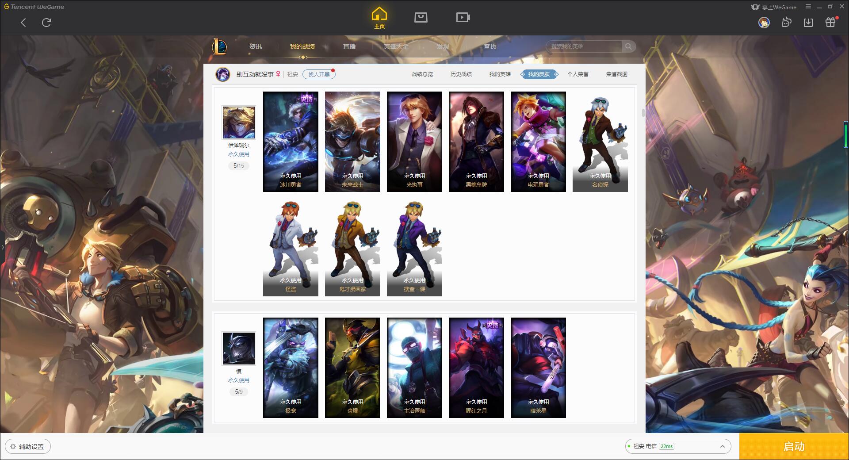849x460 pixels.
Task: Click the 伊泽瑞尔 champion portrait
Action: click(x=239, y=123)
